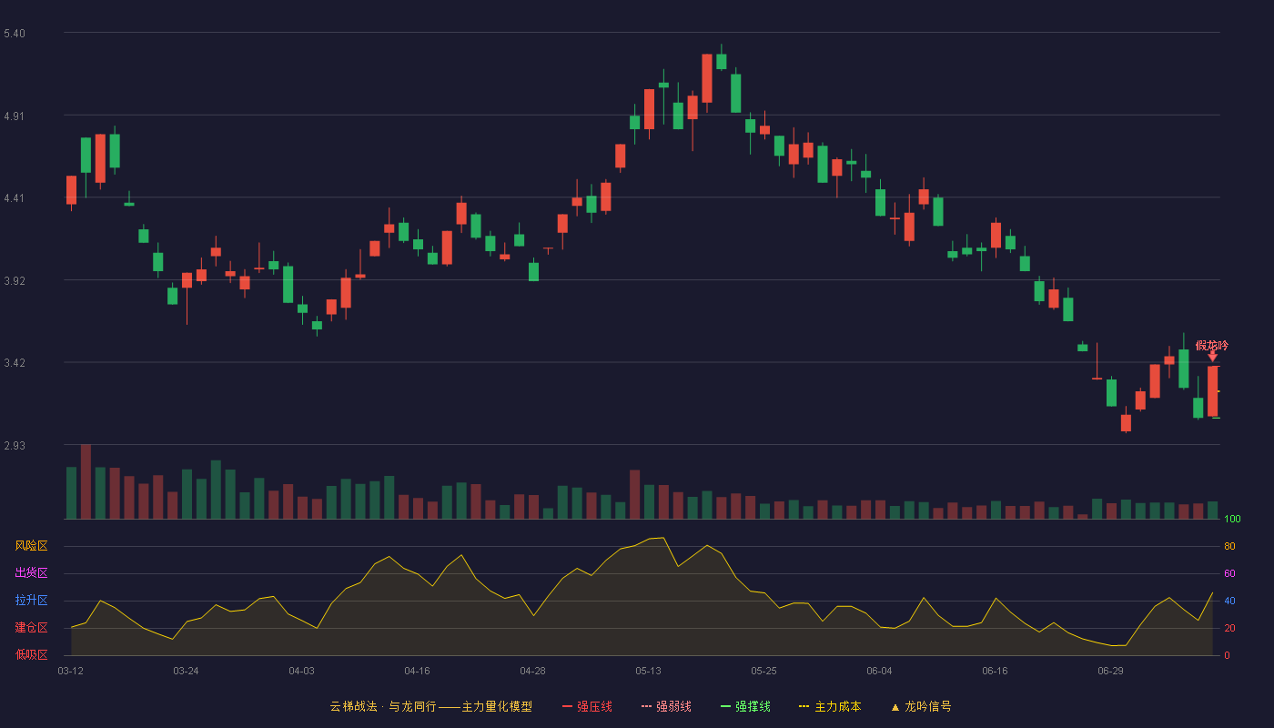
Task: Click the 06-04 date label
Action: 879,671
